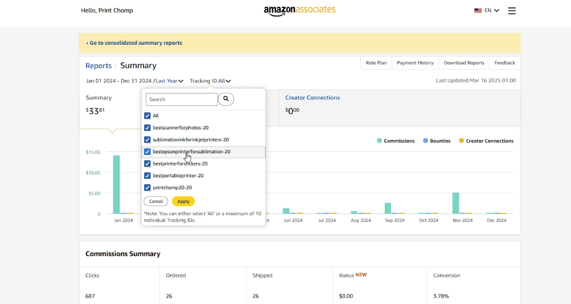Image resolution: width=571 pixels, height=304 pixels.
Task: Click the Jun 2024 commissions bar
Action: coord(286,211)
